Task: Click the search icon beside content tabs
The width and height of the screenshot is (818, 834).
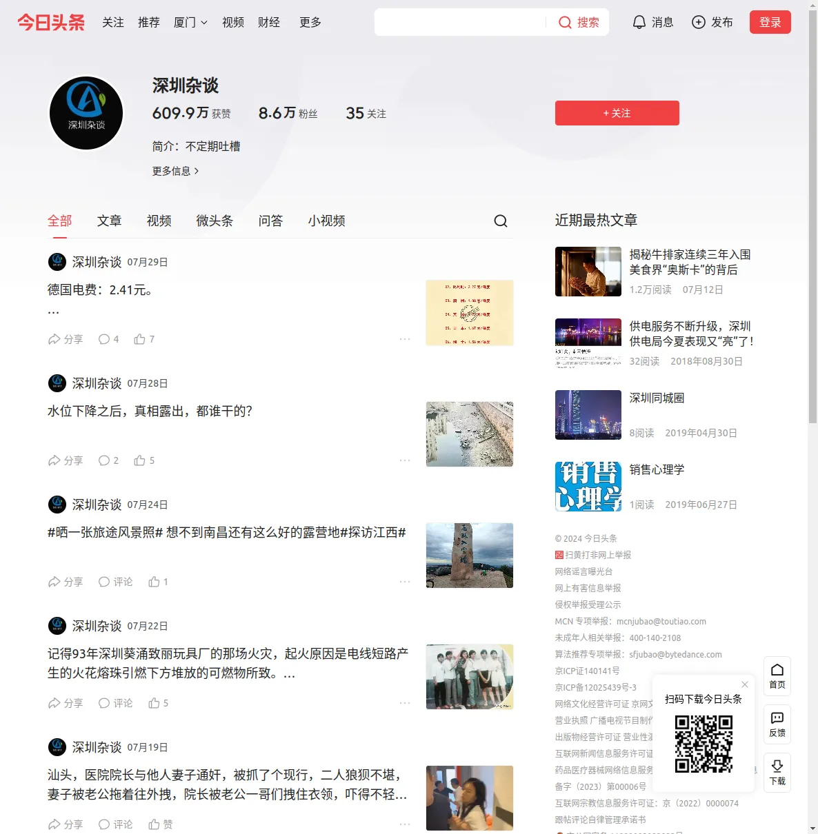Action: coord(501,221)
